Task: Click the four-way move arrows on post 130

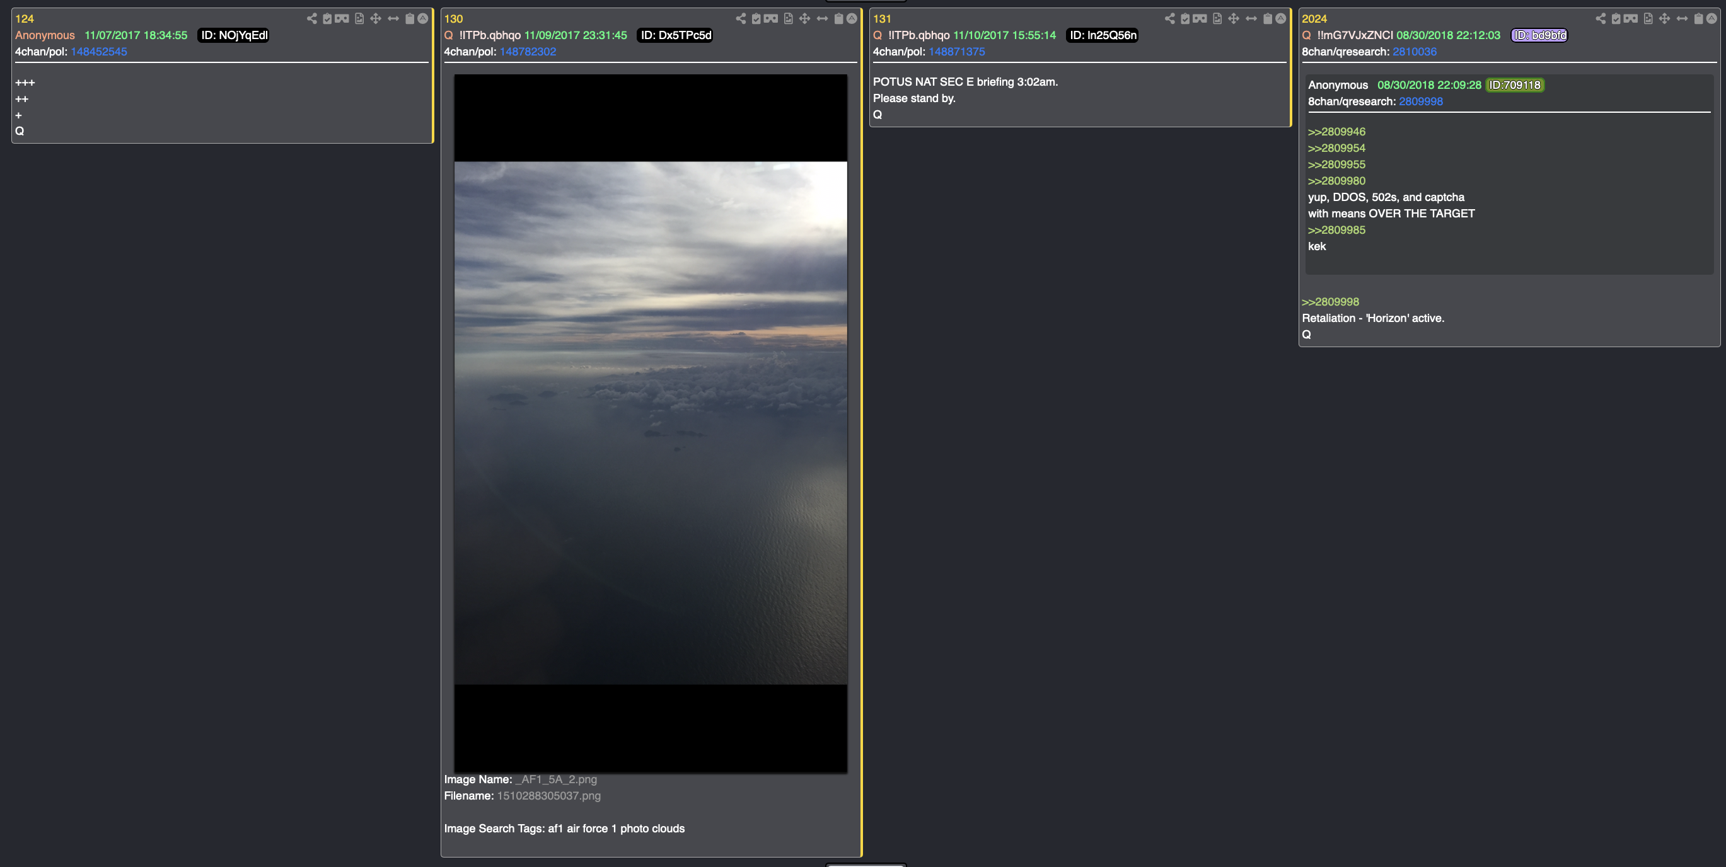Action: coord(805,19)
